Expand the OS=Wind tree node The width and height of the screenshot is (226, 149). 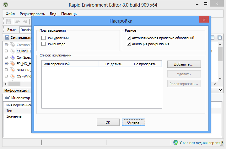click(6, 76)
